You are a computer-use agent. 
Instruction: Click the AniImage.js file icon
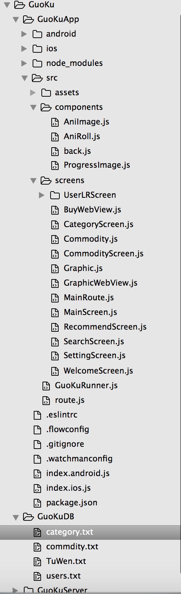(55, 122)
